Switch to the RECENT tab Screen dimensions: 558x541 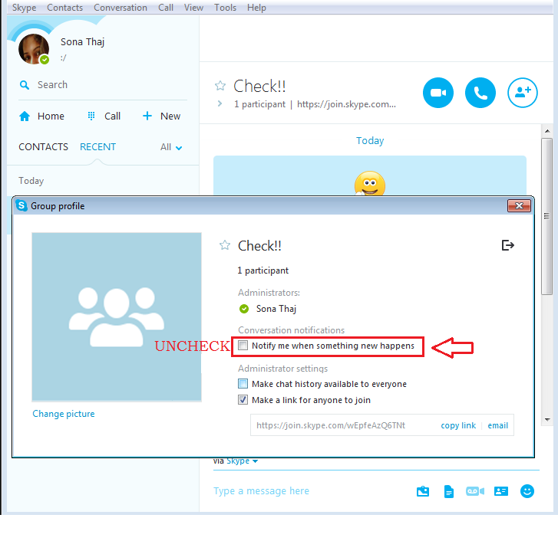(x=98, y=147)
